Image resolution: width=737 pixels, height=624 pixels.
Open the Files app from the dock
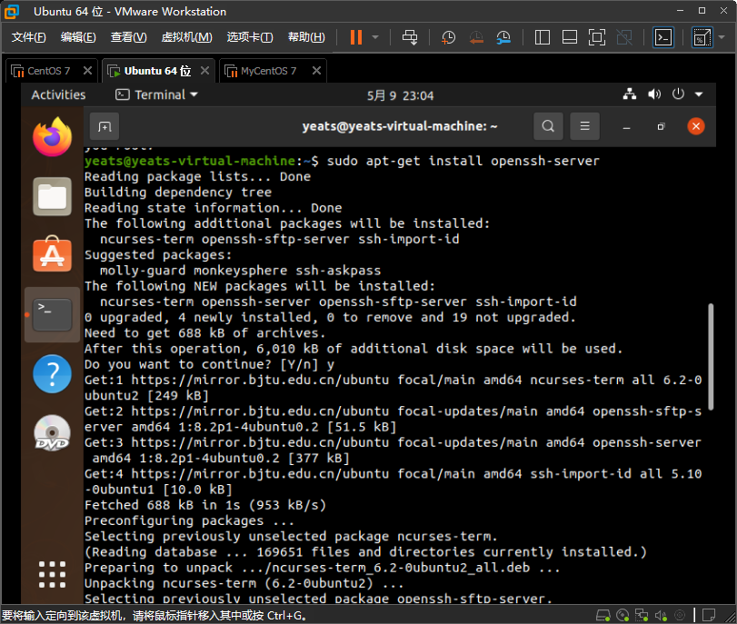pos(52,196)
